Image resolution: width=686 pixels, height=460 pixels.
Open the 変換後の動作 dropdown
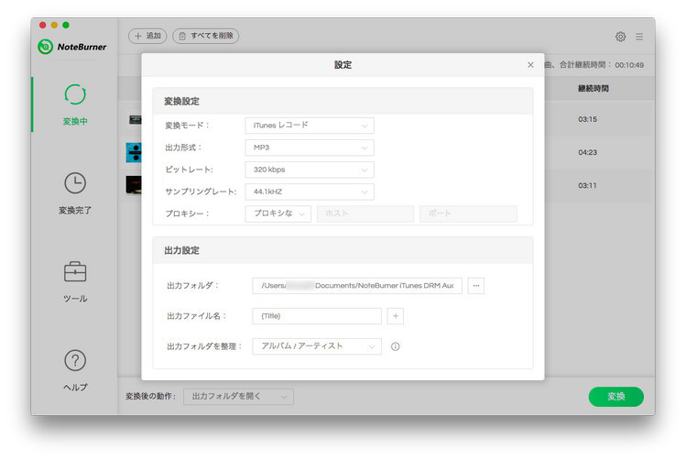click(238, 397)
